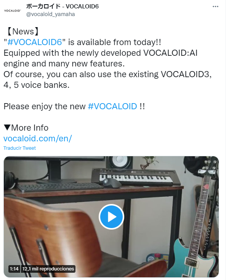Click the ボーカロイド - VOCALOID6 display name

click(63, 6)
